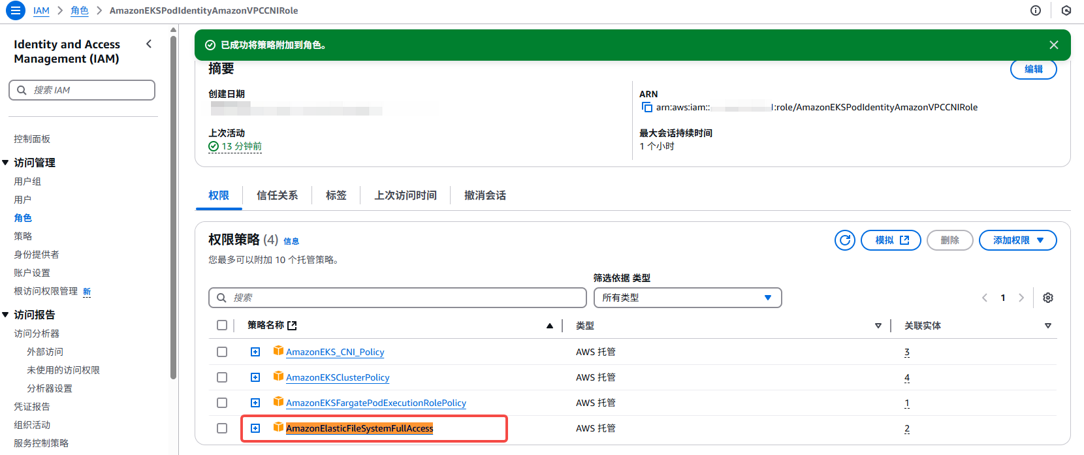The height and width of the screenshot is (455, 1084).
Task: Check the AmazonEKSClusterPolicy row checkbox
Action: point(222,377)
